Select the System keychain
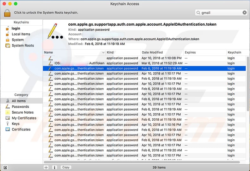The image size is (250, 171). (x=18, y=40)
